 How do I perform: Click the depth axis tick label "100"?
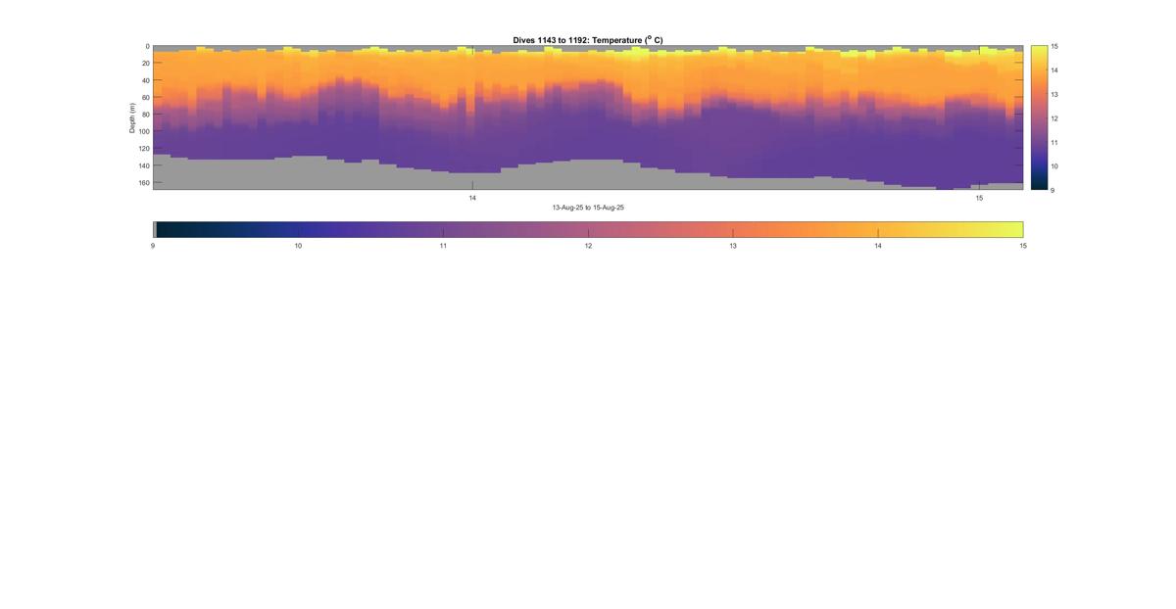tap(143, 131)
